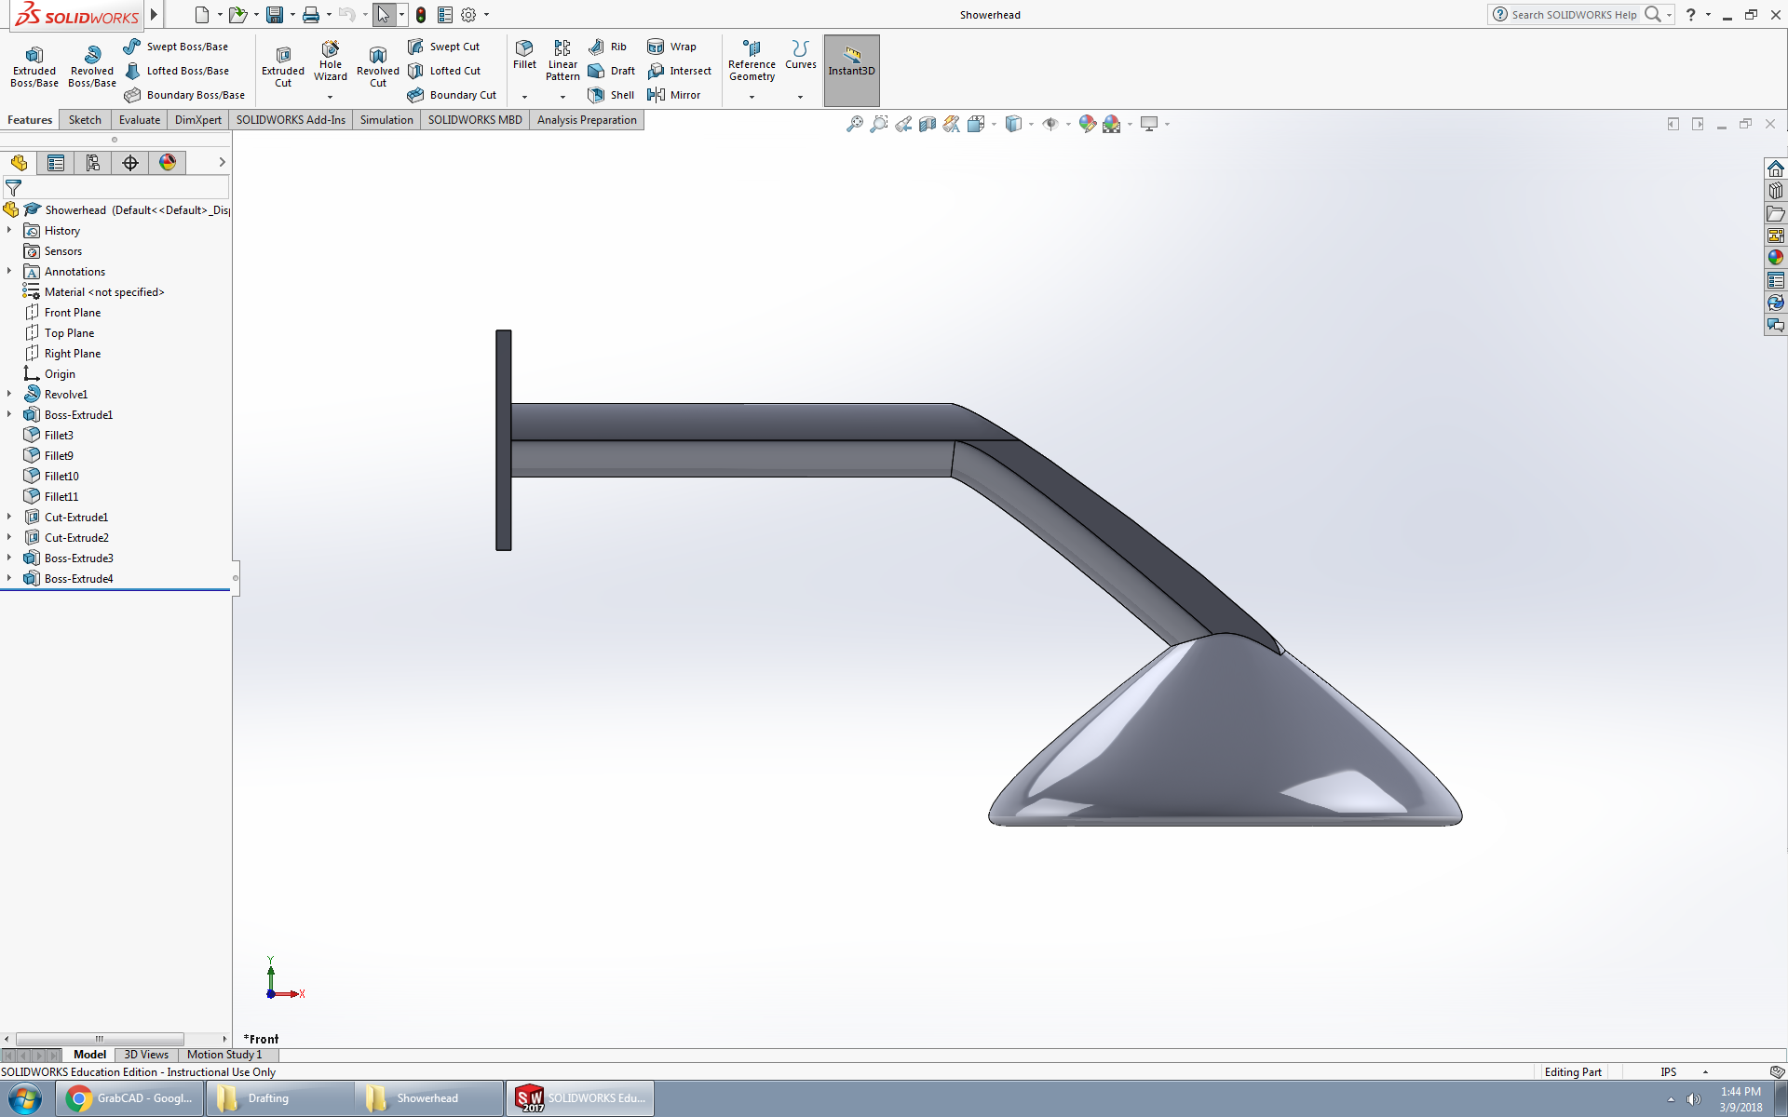
Task: Select the Mirror tool
Action: 673,95
